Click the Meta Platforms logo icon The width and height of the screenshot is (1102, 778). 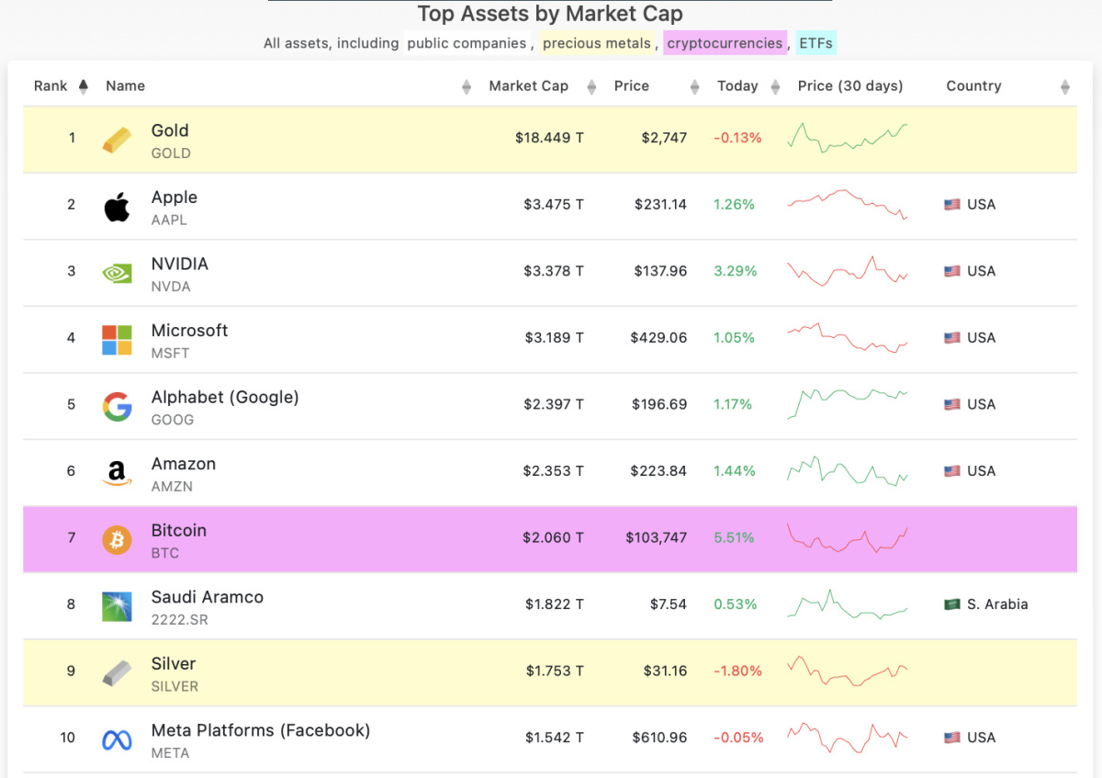pyautogui.click(x=117, y=739)
